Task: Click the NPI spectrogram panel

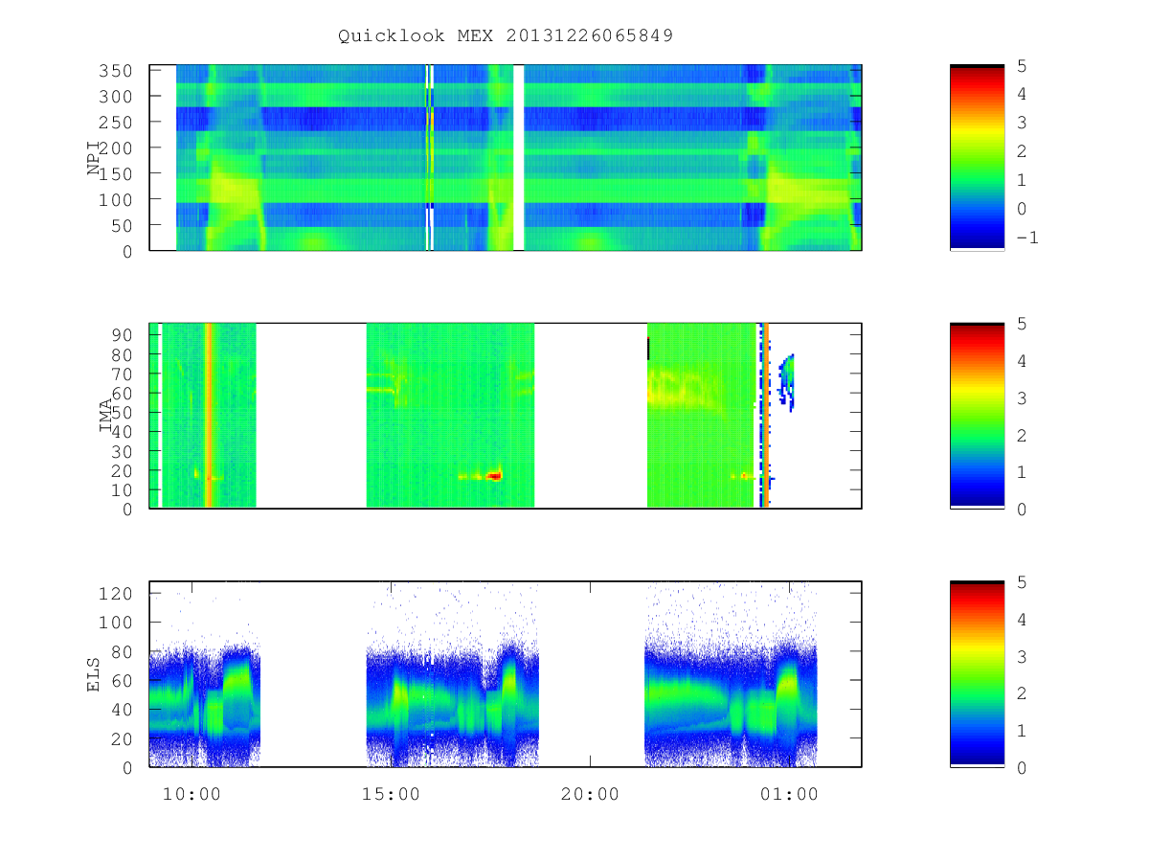Action: 506,158
